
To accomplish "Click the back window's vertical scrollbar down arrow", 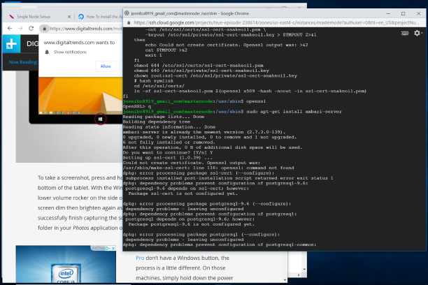I will point(304,270).
